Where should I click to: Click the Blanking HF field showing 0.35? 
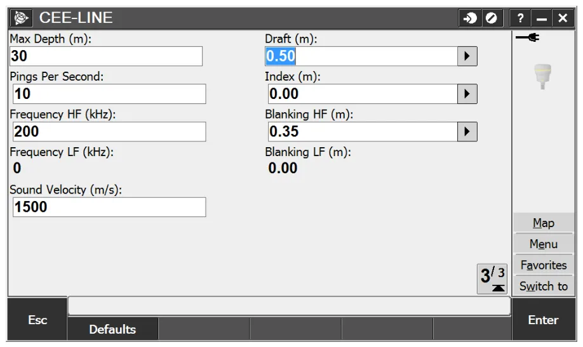363,131
